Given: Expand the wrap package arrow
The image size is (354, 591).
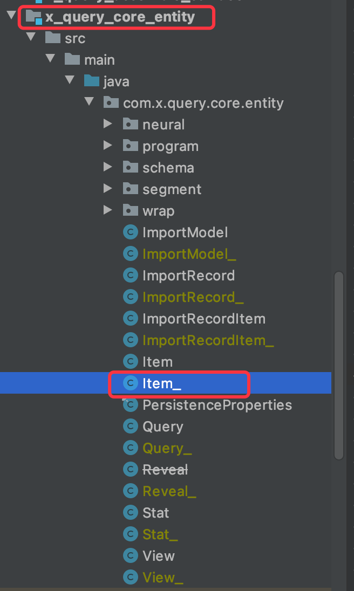Looking at the screenshot, I should point(108,211).
